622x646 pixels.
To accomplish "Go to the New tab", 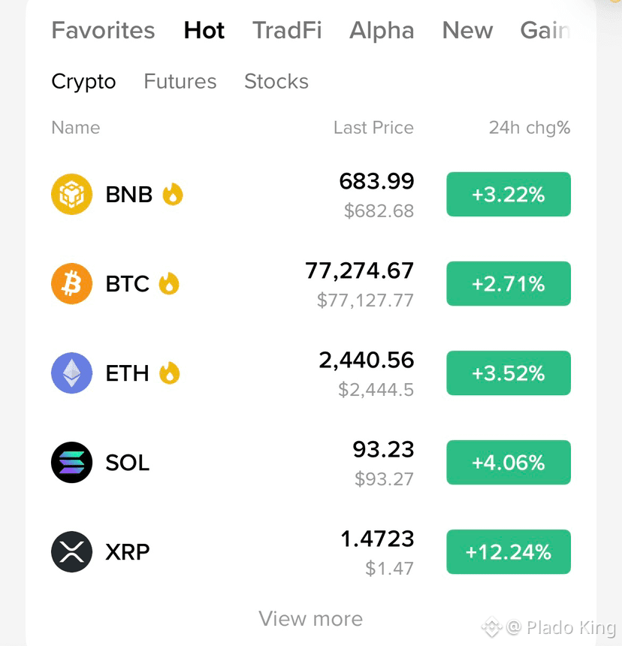I will tap(467, 31).
